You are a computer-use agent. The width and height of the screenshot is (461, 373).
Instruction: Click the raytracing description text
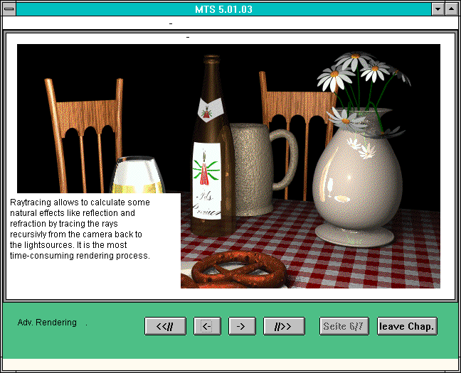80,229
